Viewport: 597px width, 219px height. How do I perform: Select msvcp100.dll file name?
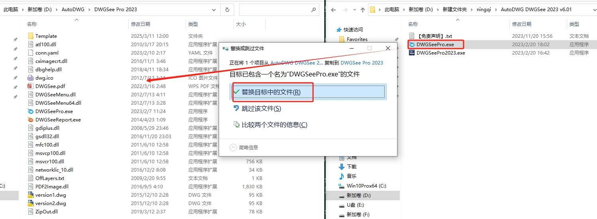click(x=50, y=153)
